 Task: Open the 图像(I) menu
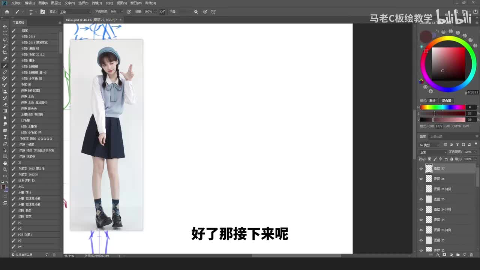tap(42, 3)
